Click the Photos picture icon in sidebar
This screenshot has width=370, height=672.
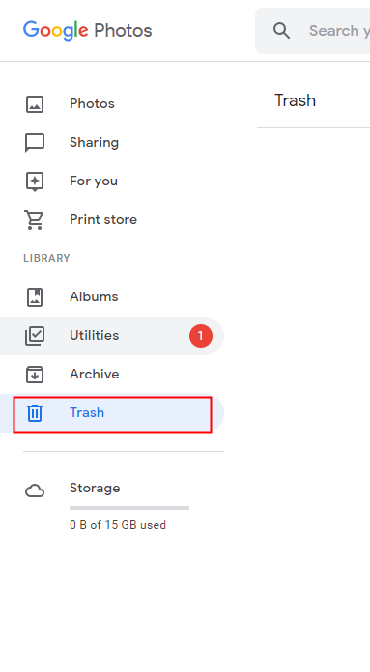(35, 104)
